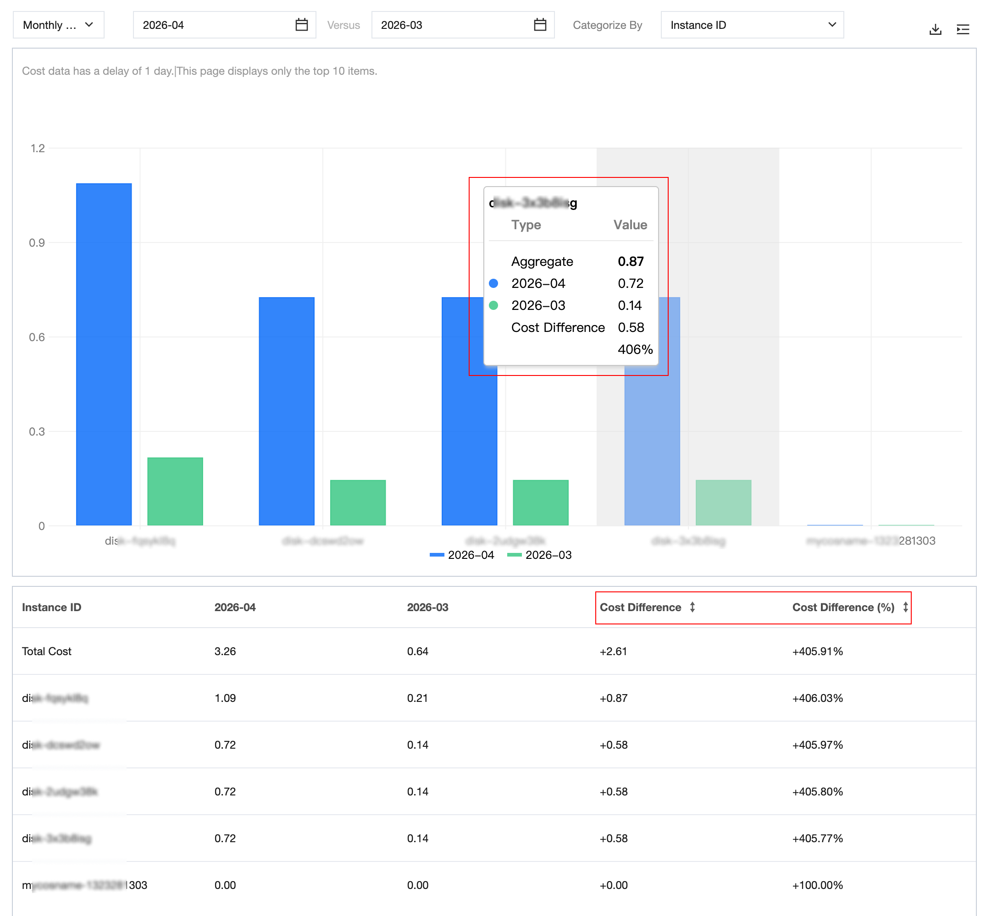Open calendar icon in the 2026-03 date field

[x=540, y=25]
